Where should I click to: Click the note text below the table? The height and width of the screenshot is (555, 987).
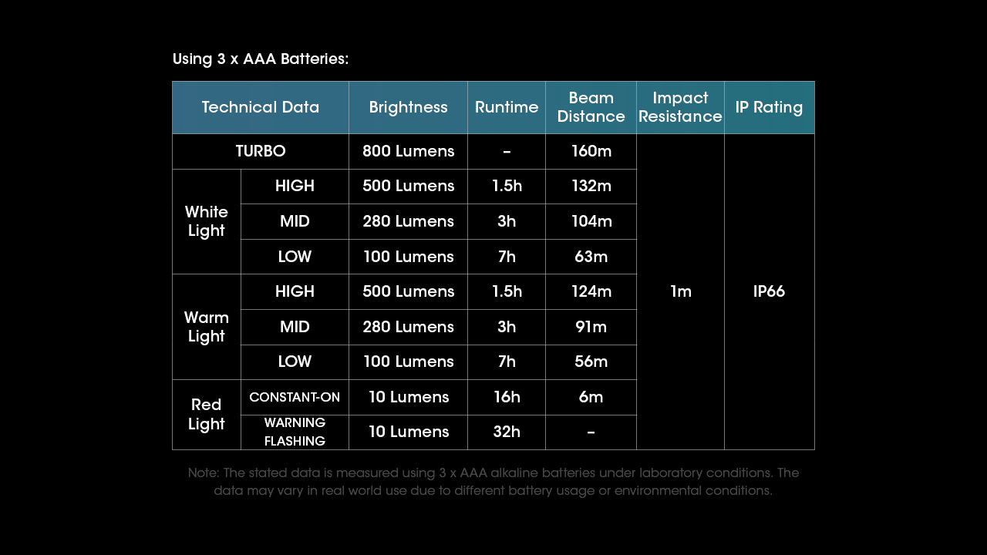tap(493, 482)
